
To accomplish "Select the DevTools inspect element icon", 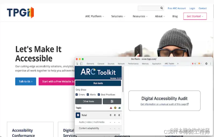I will [x=77, y=64].
